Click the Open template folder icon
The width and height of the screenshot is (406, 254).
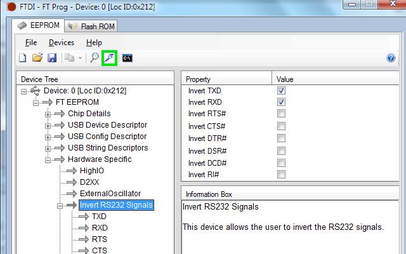(37, 58)
